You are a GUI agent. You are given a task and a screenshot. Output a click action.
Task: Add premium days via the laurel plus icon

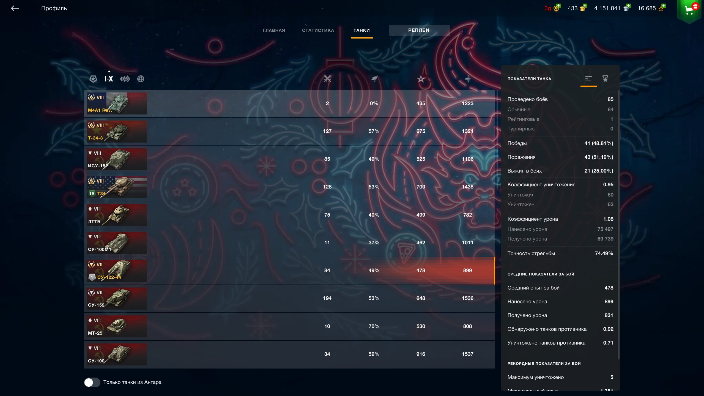pyautogui.click(x=557, y=7)
